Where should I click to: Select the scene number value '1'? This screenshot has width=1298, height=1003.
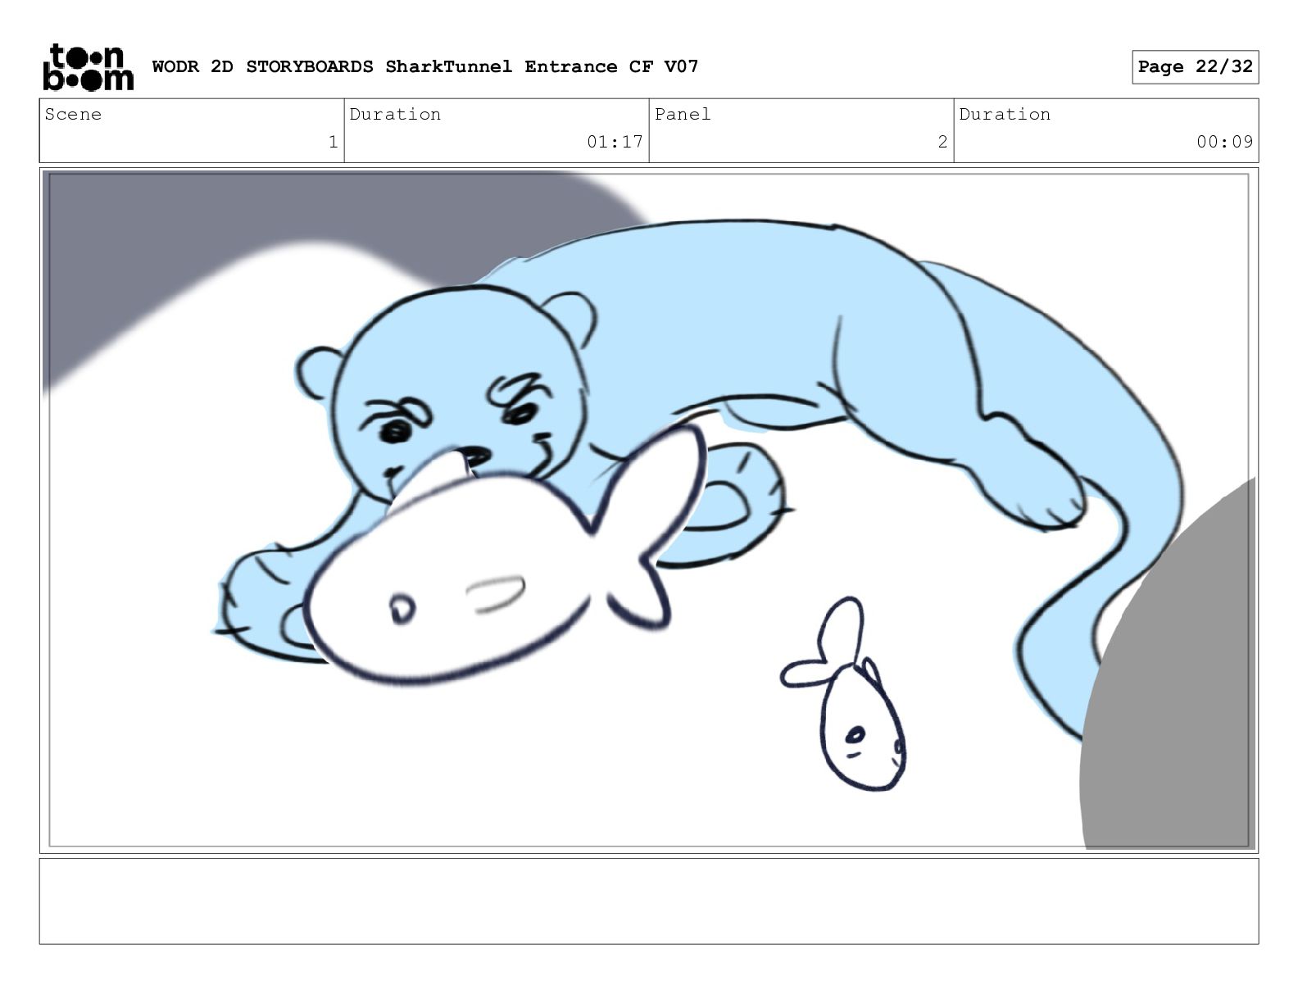[333, 142]
